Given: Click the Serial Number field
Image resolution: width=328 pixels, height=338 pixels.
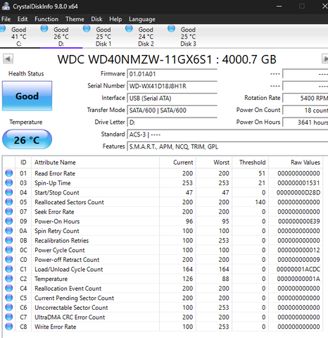Looking at the screenshot, I should pyautogui.click(x=172, y=86).
